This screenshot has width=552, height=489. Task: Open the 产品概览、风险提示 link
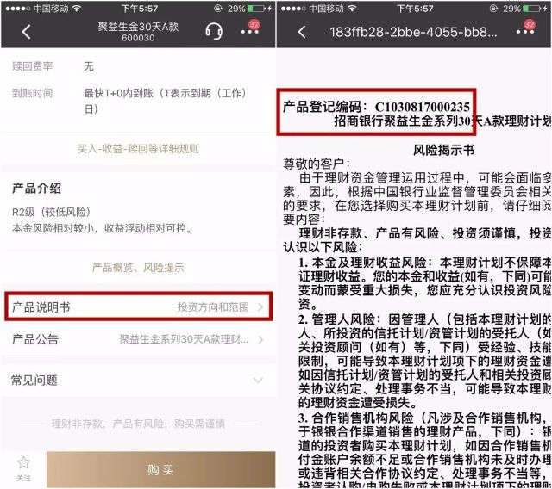[x=138, y=268]
